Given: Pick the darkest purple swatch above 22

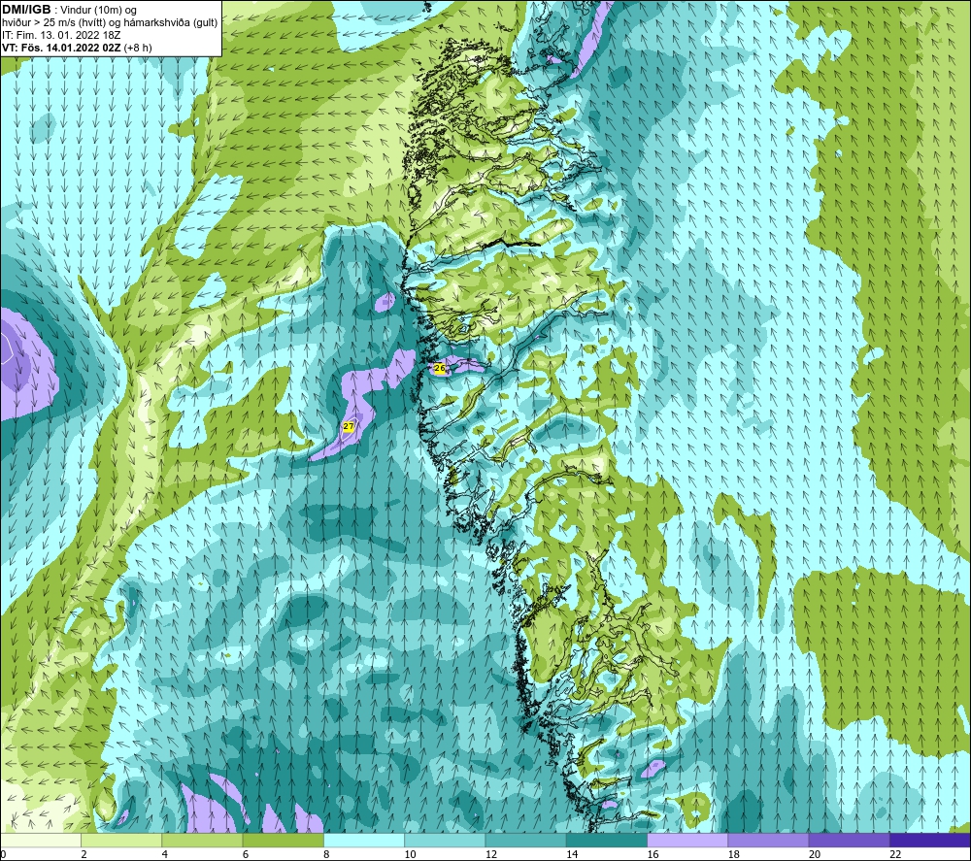Looking at the screenshot, I should coord(930,840).
